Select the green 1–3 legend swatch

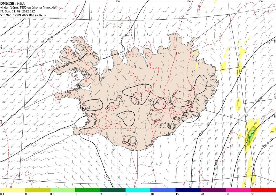88,190
